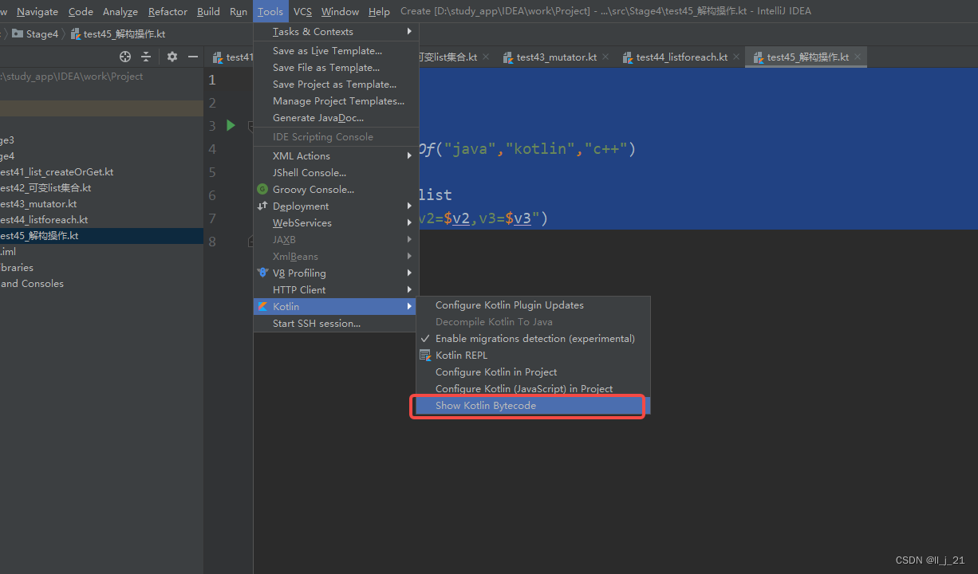Close the test44_listforeach.kt tab

pyautogui.click(x=736, y=57)
